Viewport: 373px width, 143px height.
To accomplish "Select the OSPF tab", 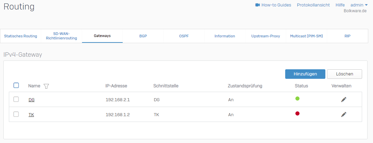I will point(184,36).
